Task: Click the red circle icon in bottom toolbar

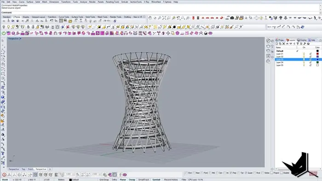Action: [x=4, y=175]
